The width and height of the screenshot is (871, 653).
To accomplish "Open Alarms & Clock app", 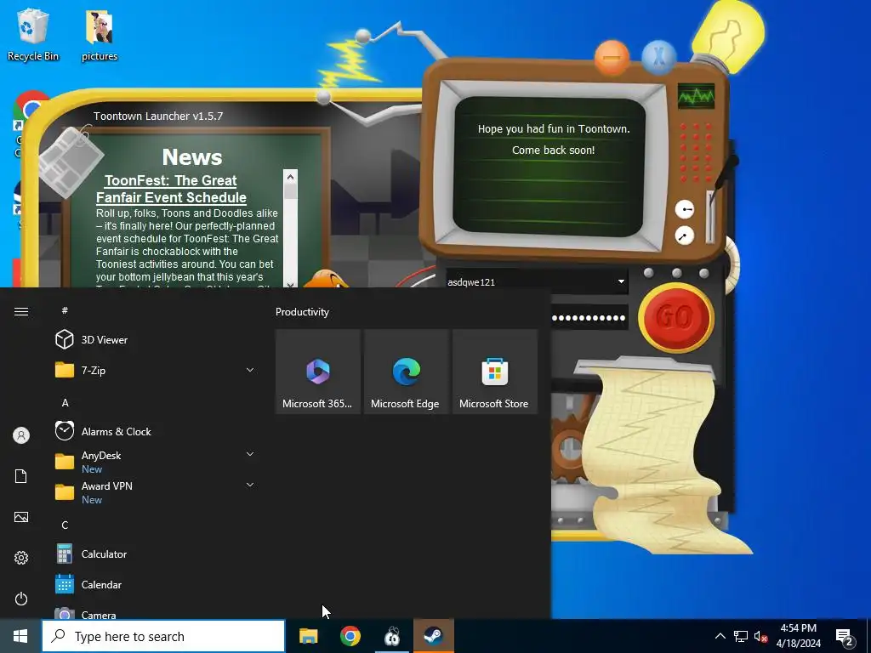I will pyautogui.click(x=153, y=431).
